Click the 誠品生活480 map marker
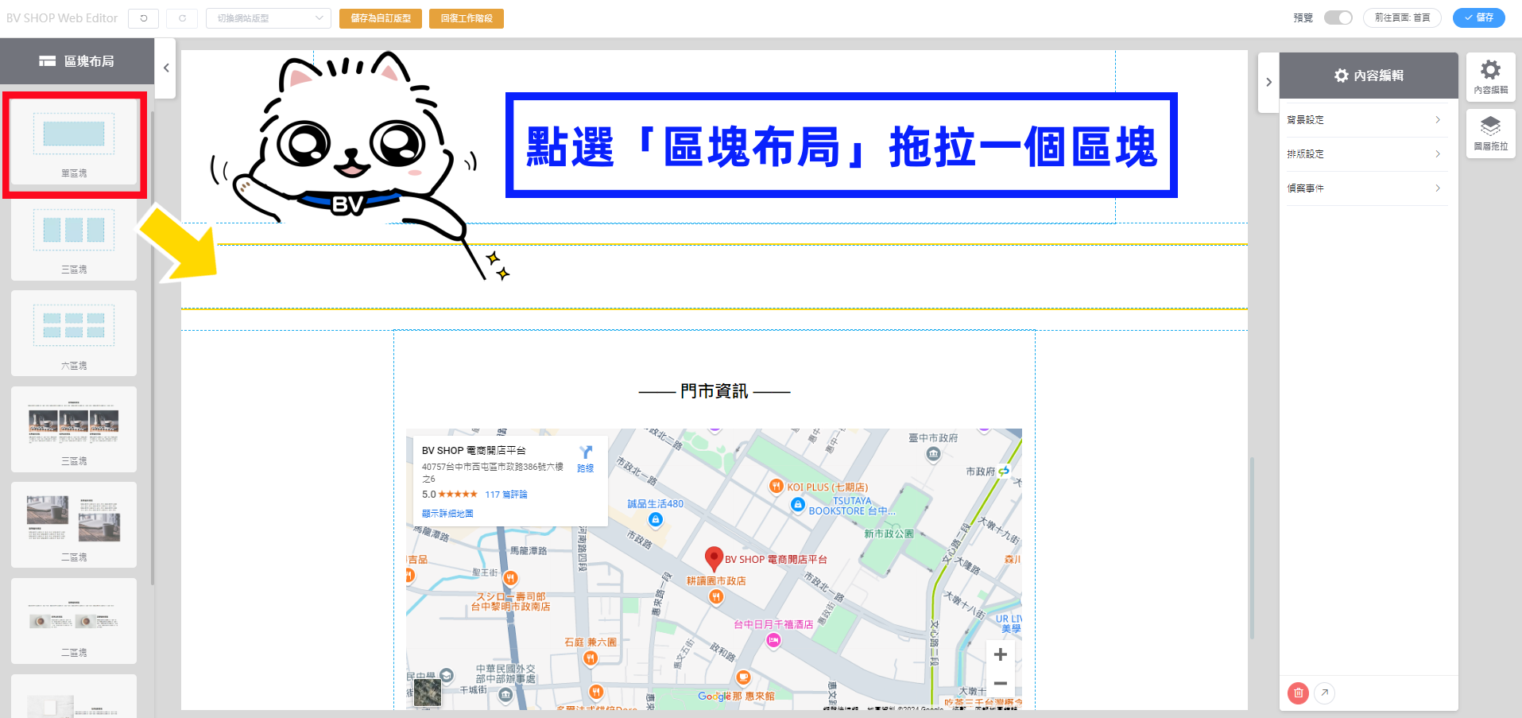The width and height of the screenshot is (1522, 718). pos(655,520)
